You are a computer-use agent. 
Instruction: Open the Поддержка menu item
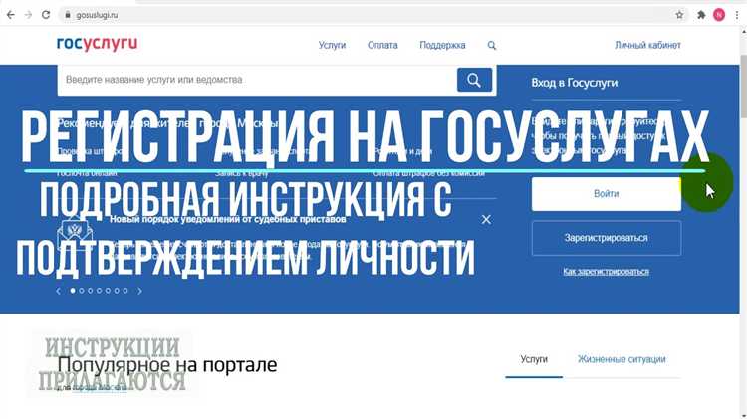442,45
